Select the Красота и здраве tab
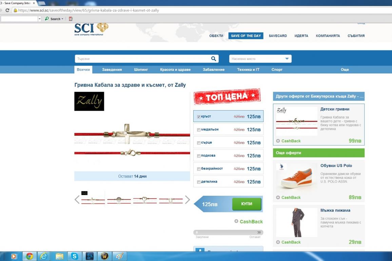Image resolution: width=392 pixels, height=261 pixels. coord(175,70)
